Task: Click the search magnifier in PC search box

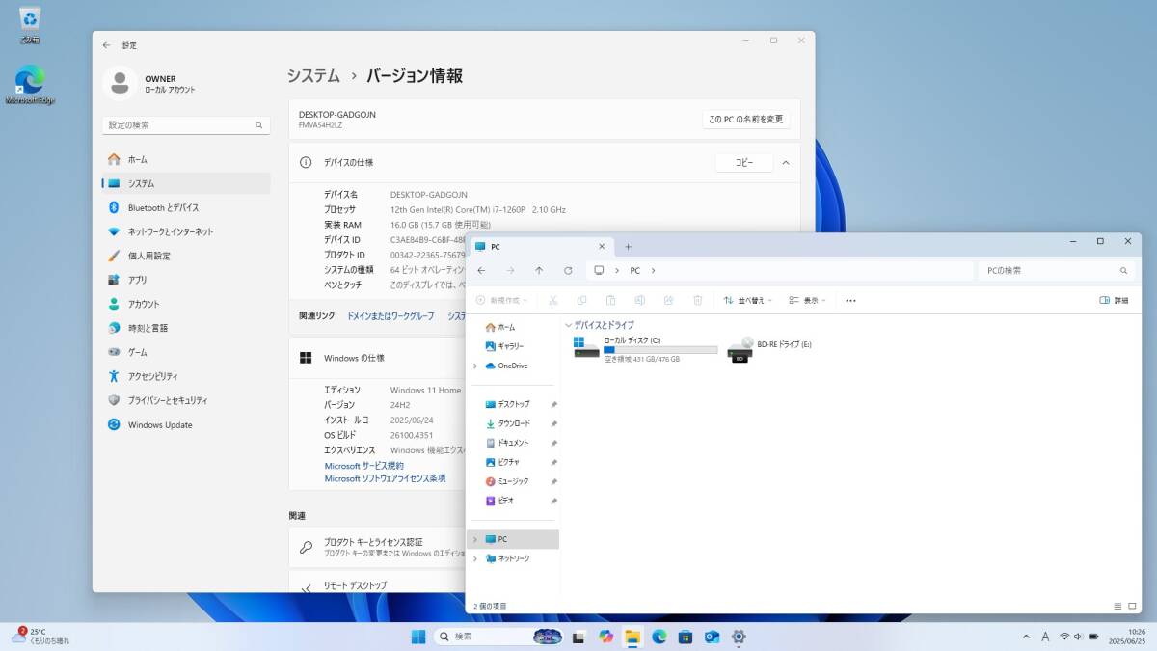Action: tap(1123, 271)
